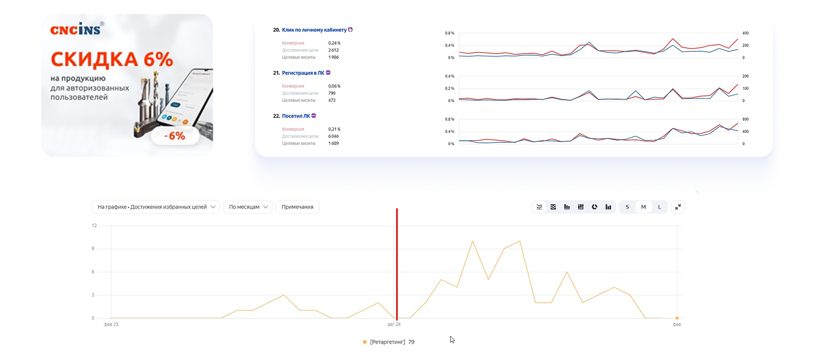Select the last column chart icon

click(608, 207)
